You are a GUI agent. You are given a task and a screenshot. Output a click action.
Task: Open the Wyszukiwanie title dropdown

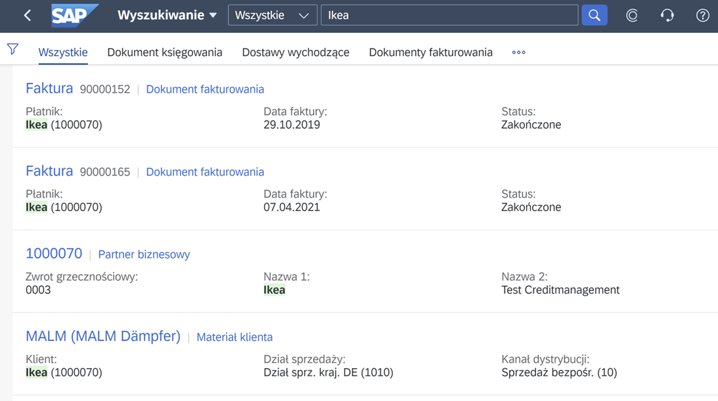tap(167, 15)
